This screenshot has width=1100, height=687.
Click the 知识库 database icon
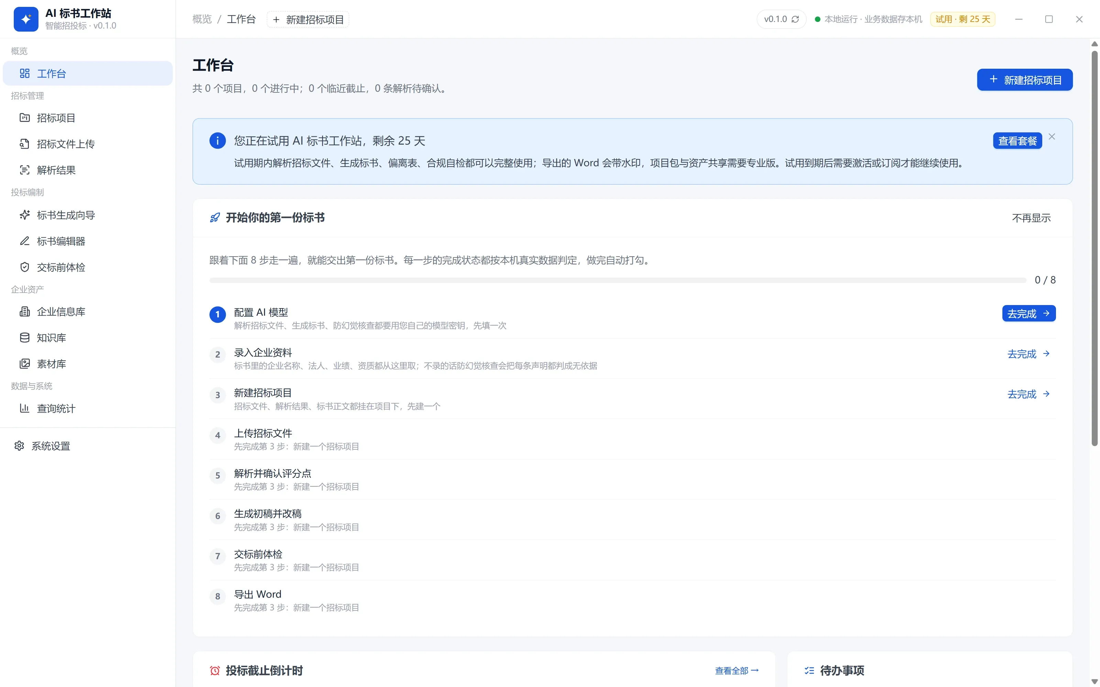coord(24,338)
